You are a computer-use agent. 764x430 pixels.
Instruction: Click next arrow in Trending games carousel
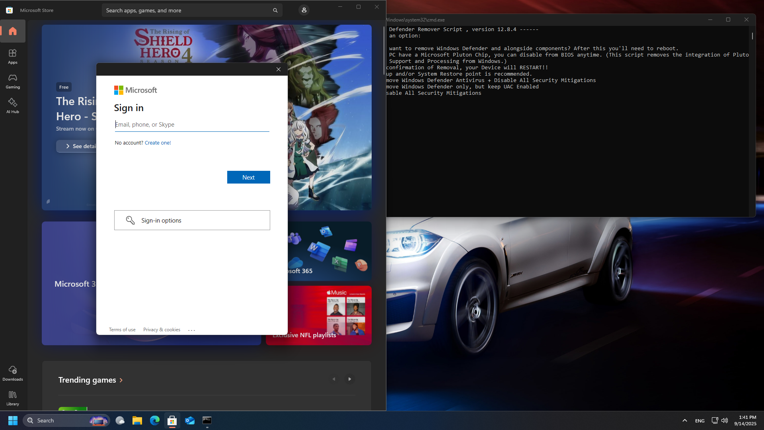pyautogui.click(x=350, y=379)
